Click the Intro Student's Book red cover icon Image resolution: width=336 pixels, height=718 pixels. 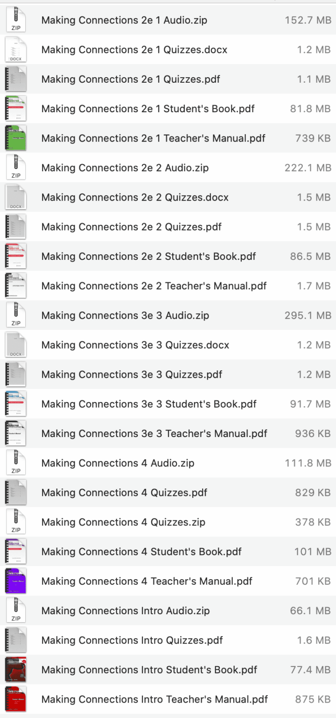(15, 669)
